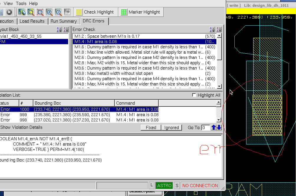Enable the Highlight All checkbox
296x196 pixels.
(194, 95)
